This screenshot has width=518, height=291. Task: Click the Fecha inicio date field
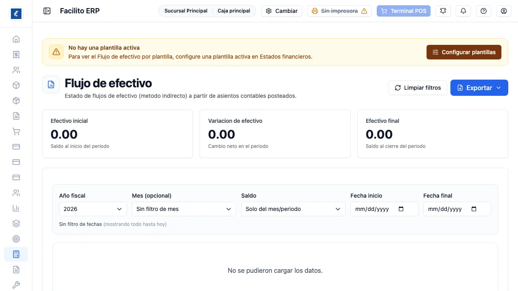tap(384, 209)
